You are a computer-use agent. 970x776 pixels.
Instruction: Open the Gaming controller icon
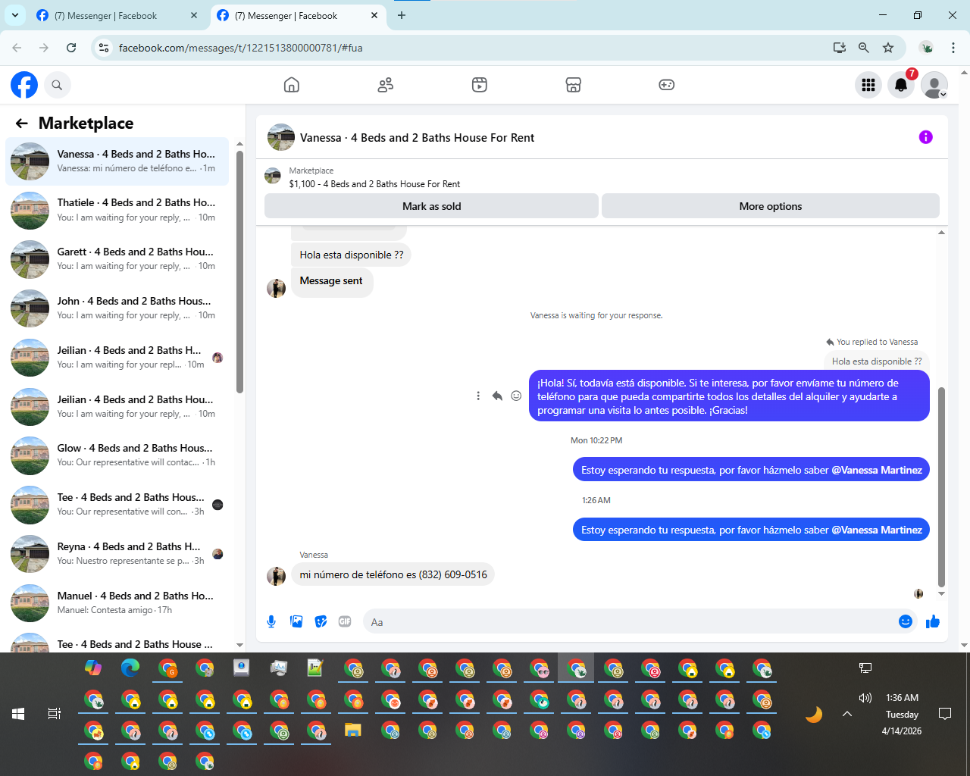pos(667,85)
